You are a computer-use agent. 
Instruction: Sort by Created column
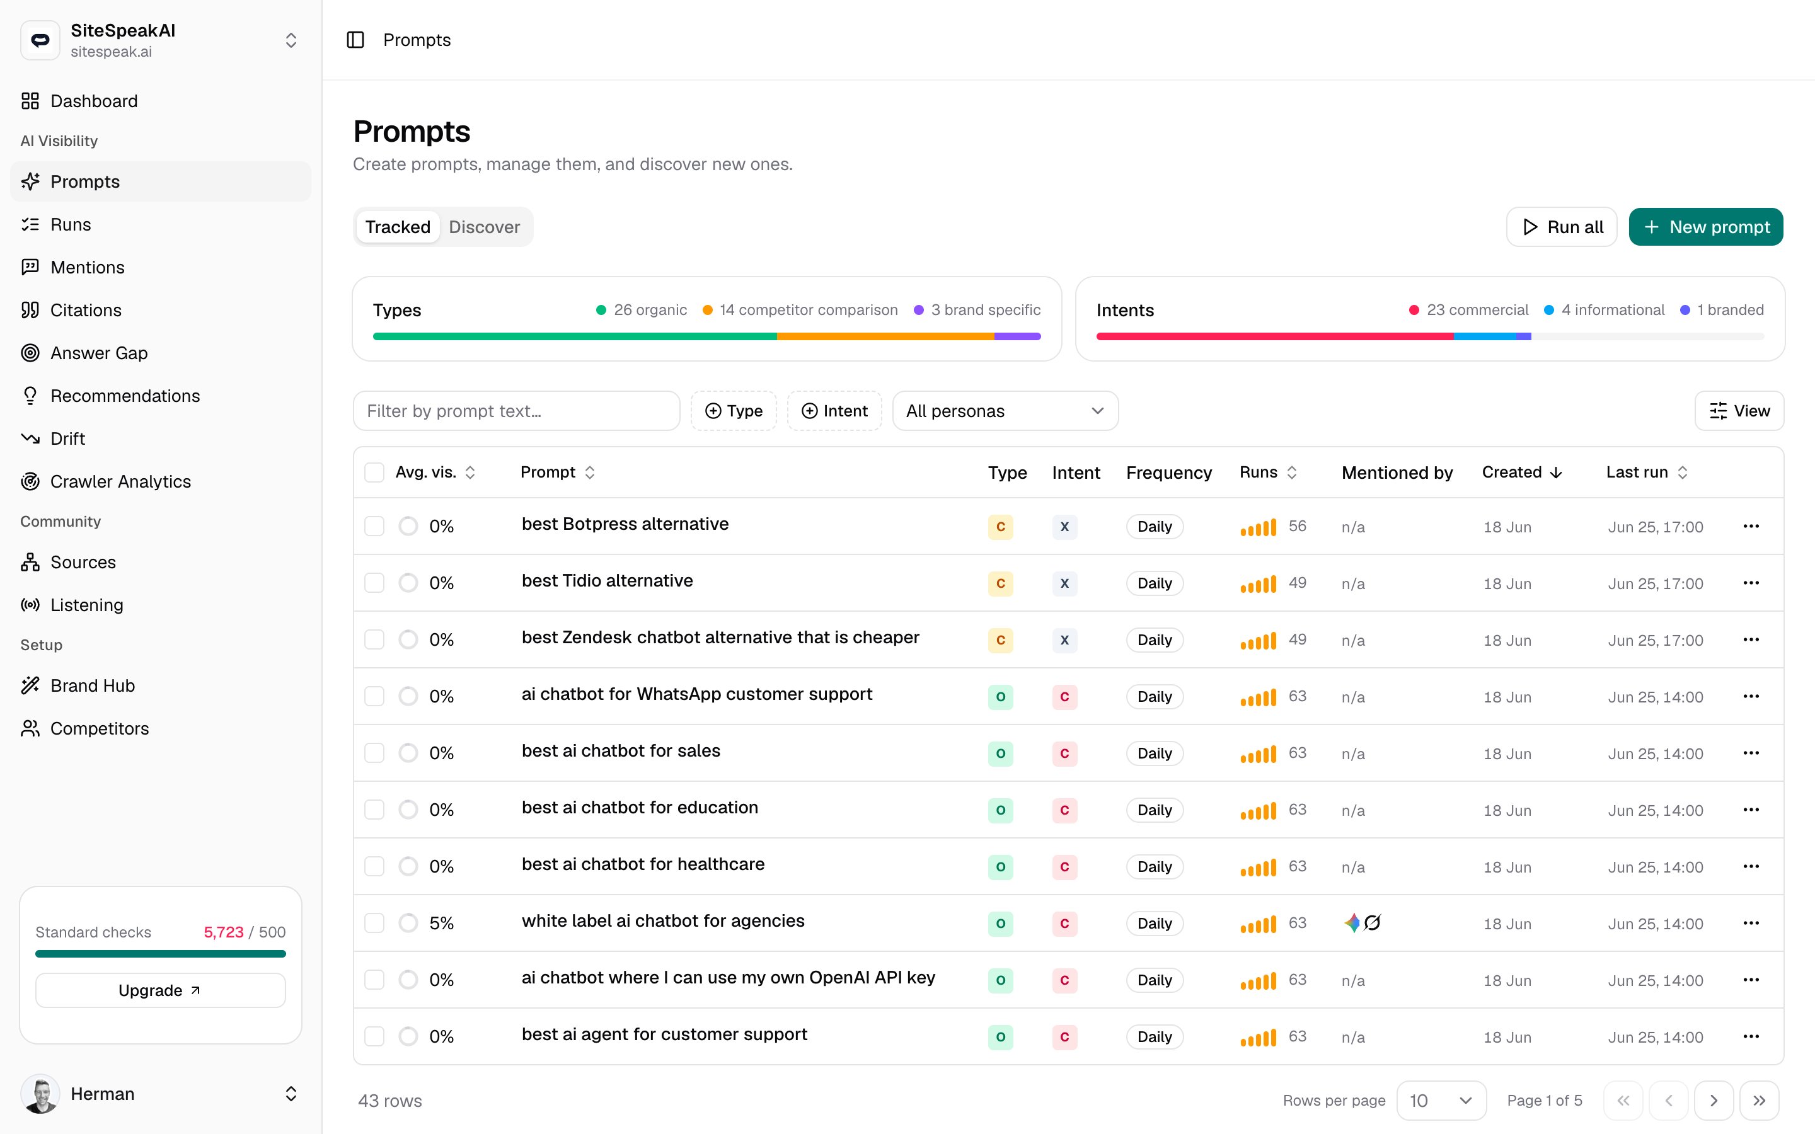pyautogui.click(x=1523, y=472)
